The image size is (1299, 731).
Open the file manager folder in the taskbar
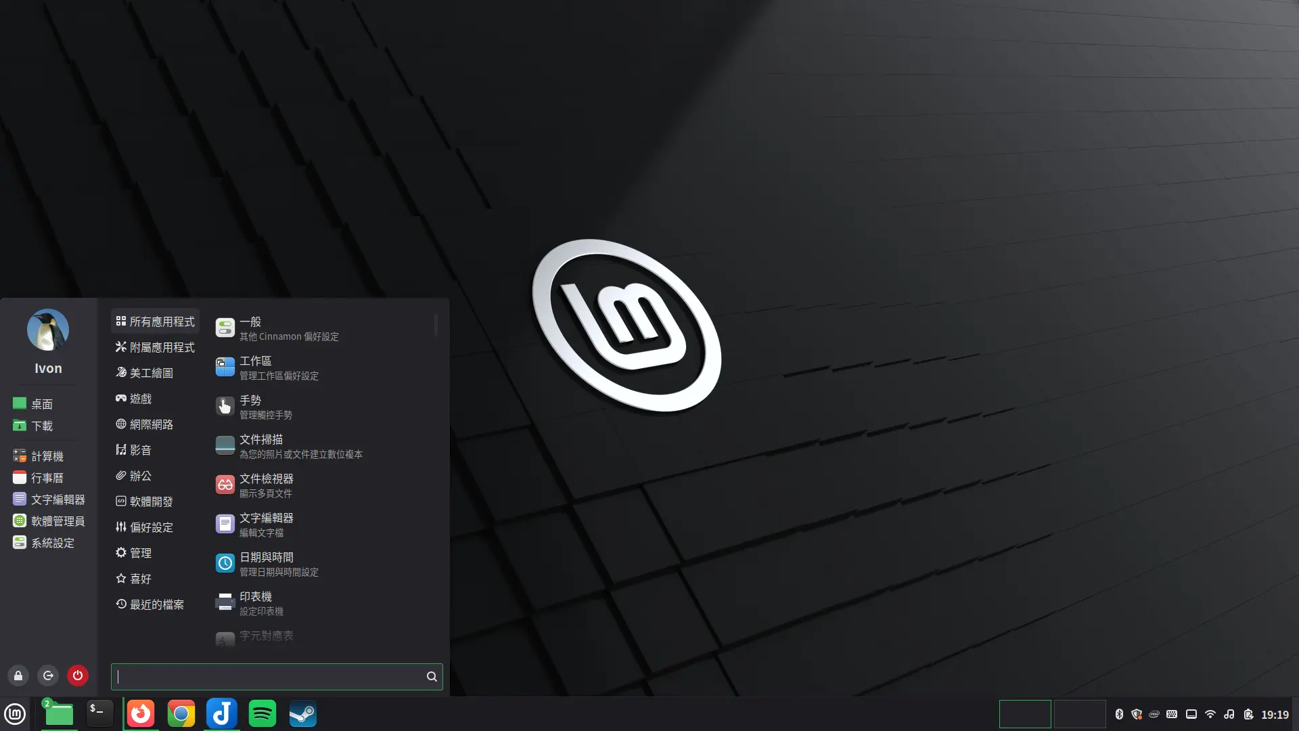[x=58, y=713]
